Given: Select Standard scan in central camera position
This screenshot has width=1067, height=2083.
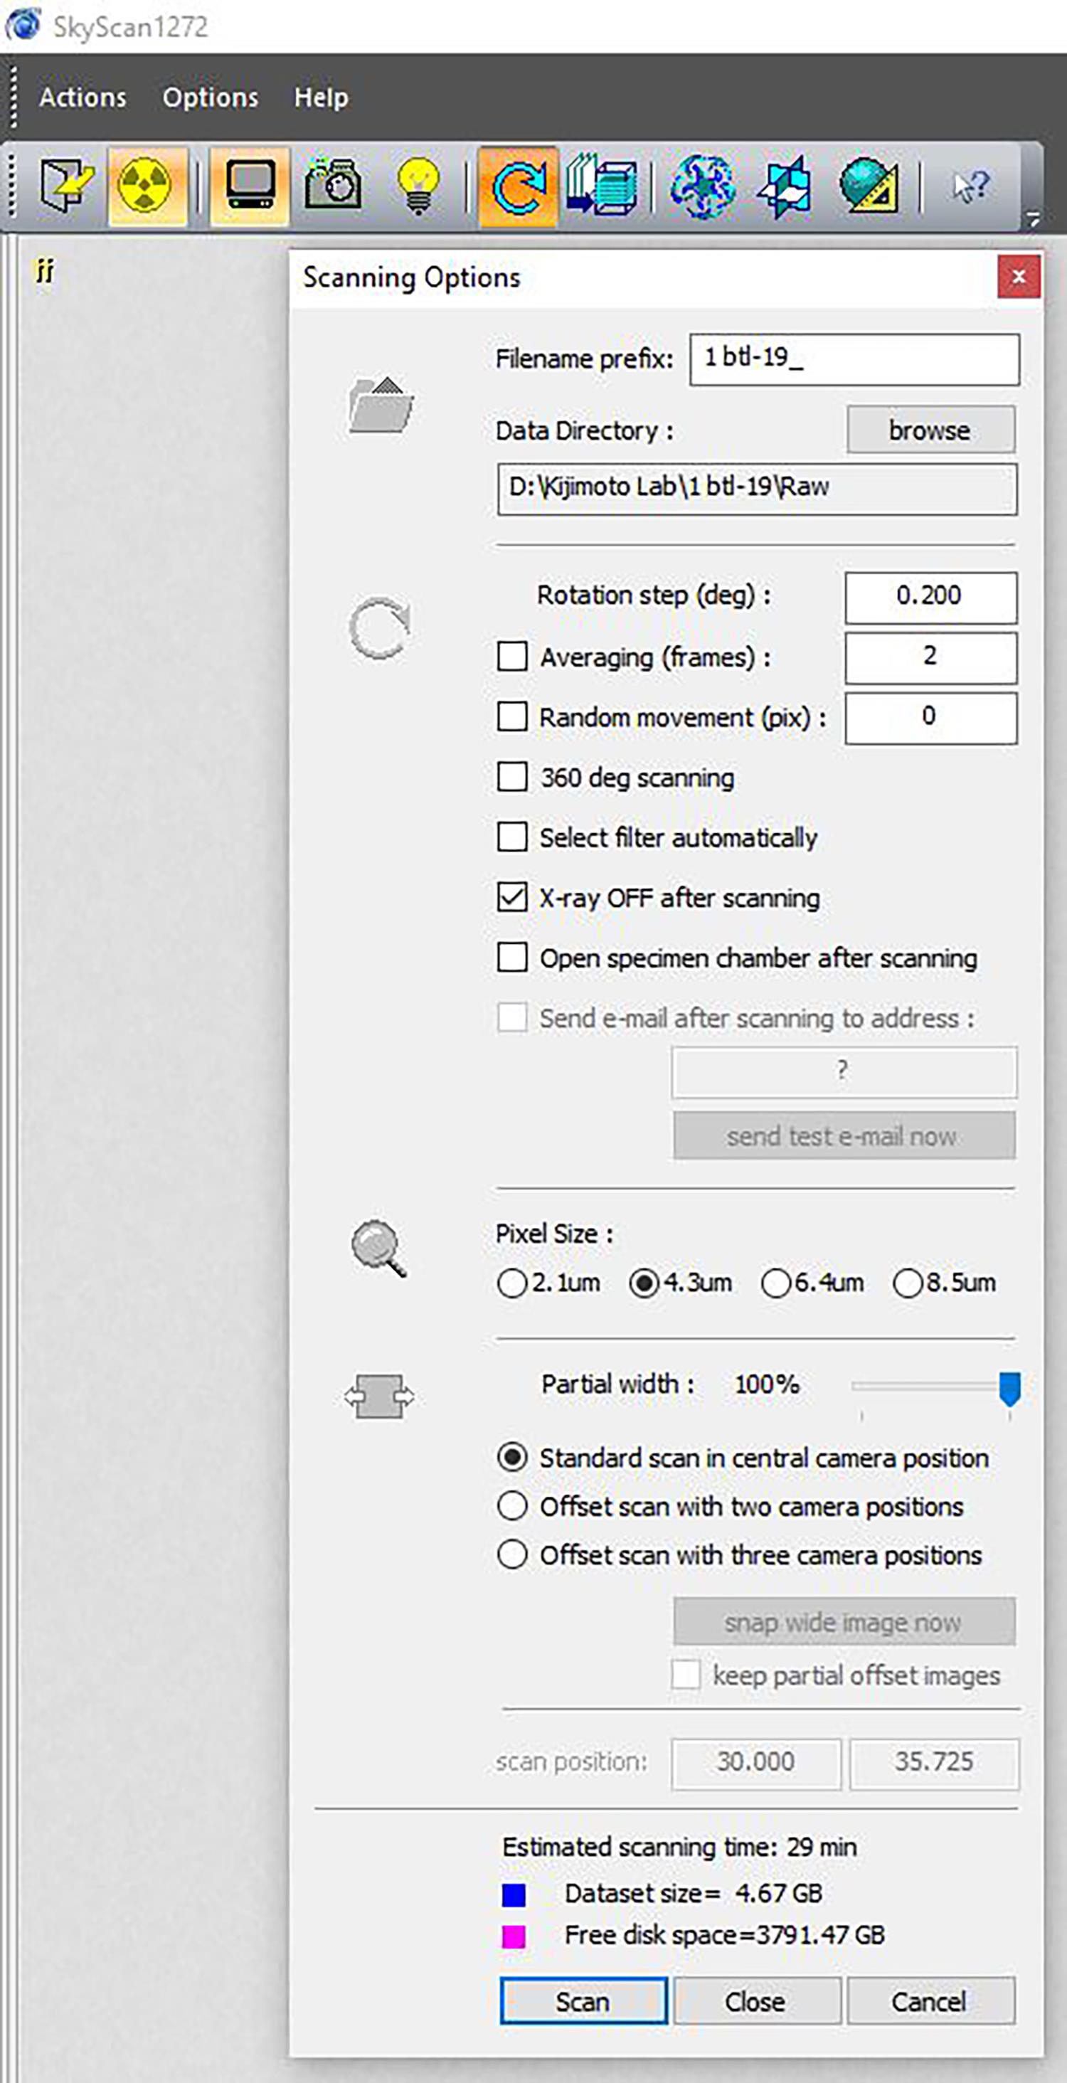Looking at the screenshot, I should coord(512,1457).
